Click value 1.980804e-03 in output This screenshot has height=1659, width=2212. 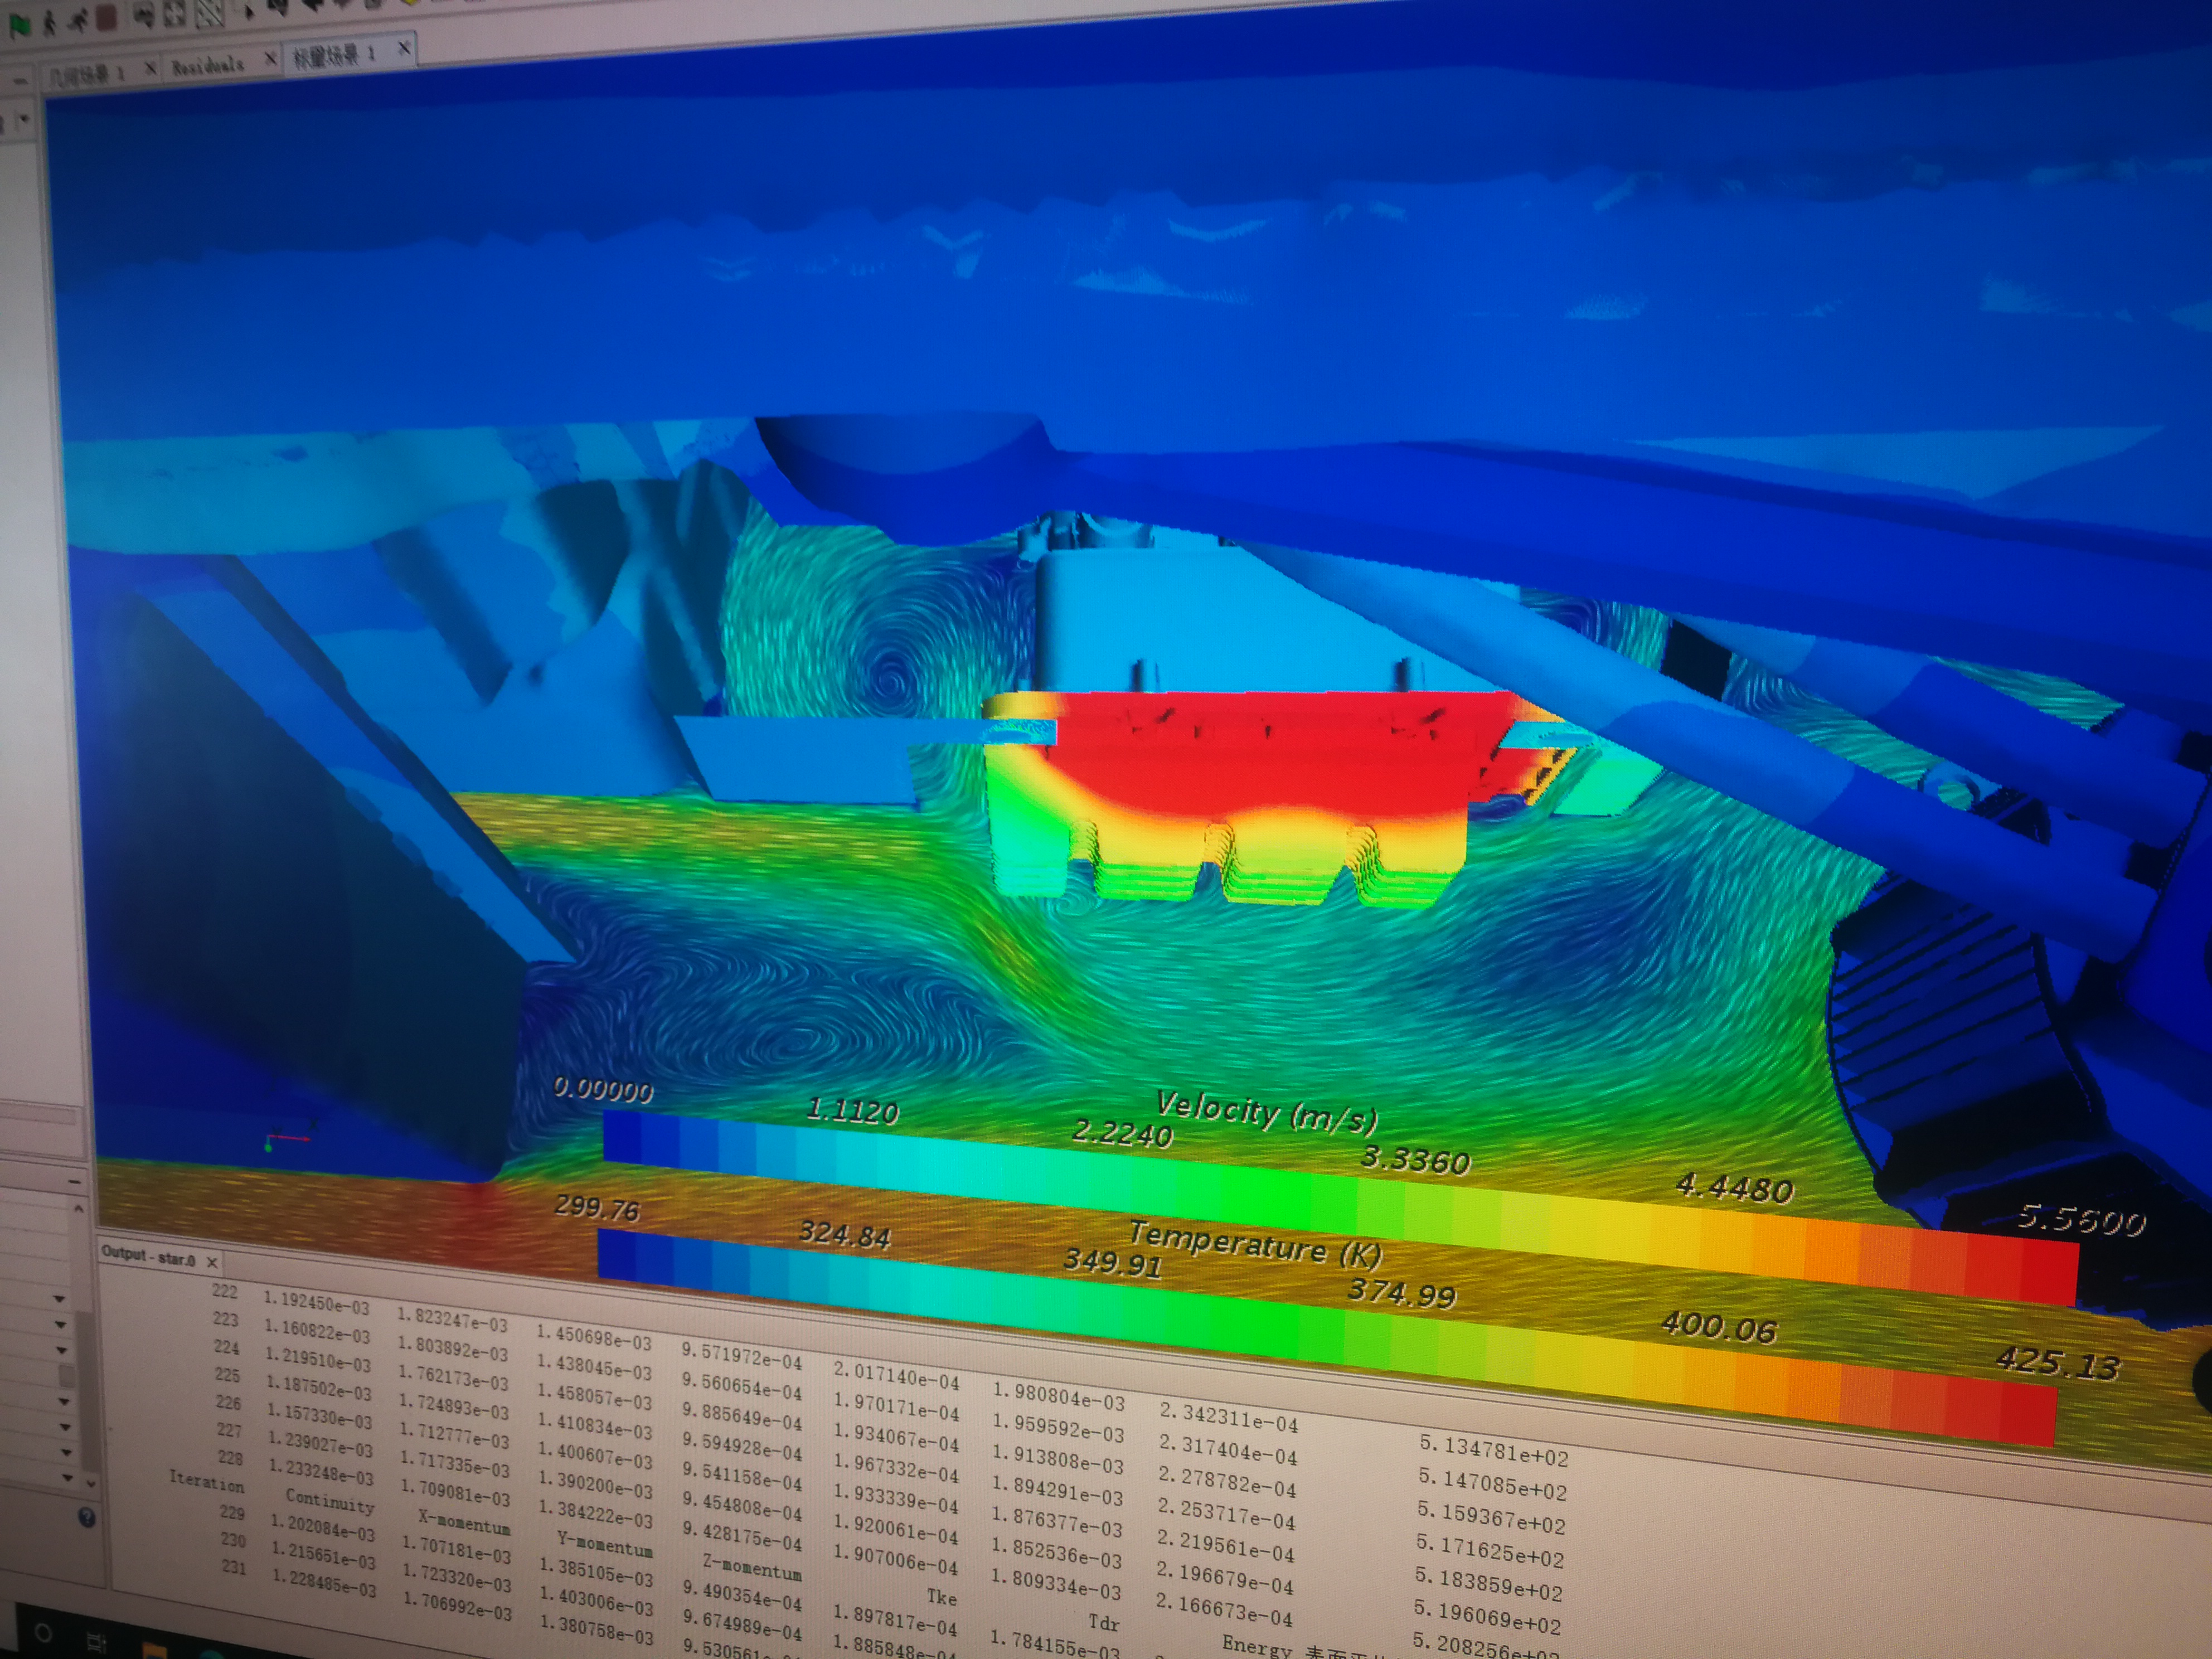tap(1058, 1397)
